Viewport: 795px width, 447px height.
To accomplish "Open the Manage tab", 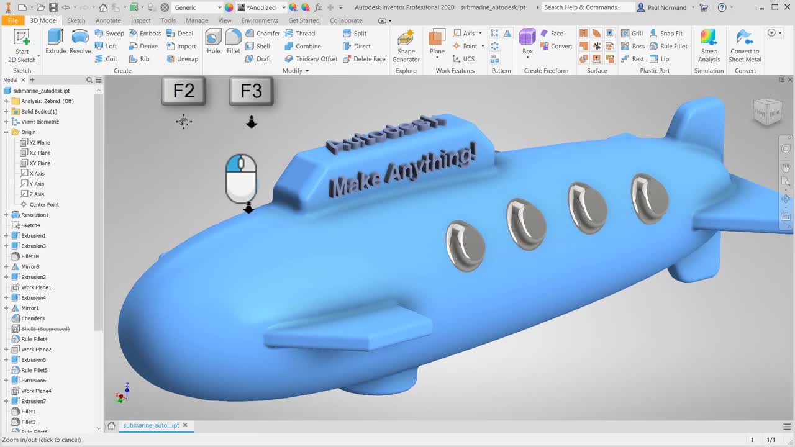I will (x=197, y=20).
